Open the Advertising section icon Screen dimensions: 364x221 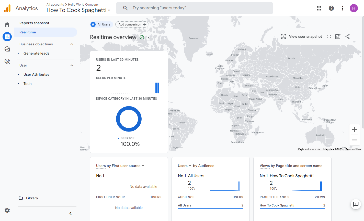[x=7, y=61]
